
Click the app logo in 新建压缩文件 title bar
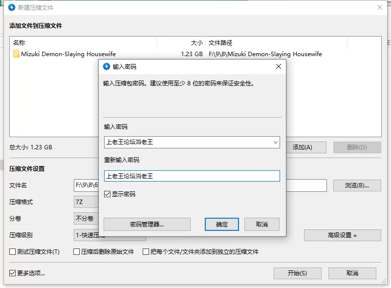[x=12, y=7]
